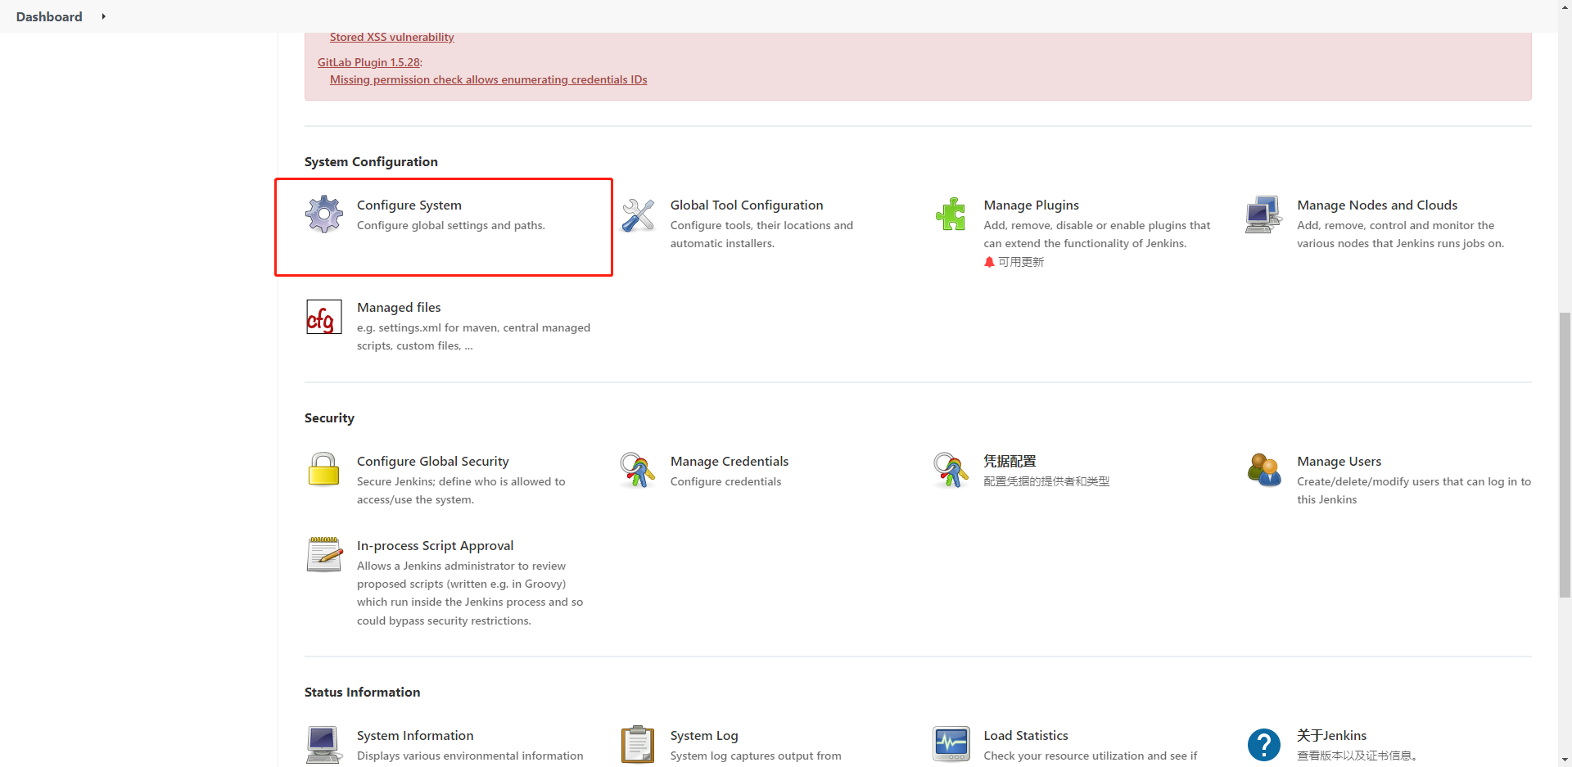
Task: Expand the Dashboard breadcrumb arrow
Action: coord(104,16)
